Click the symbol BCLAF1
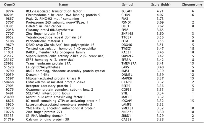Screen dimensions: 205x123 click(127, 11)
